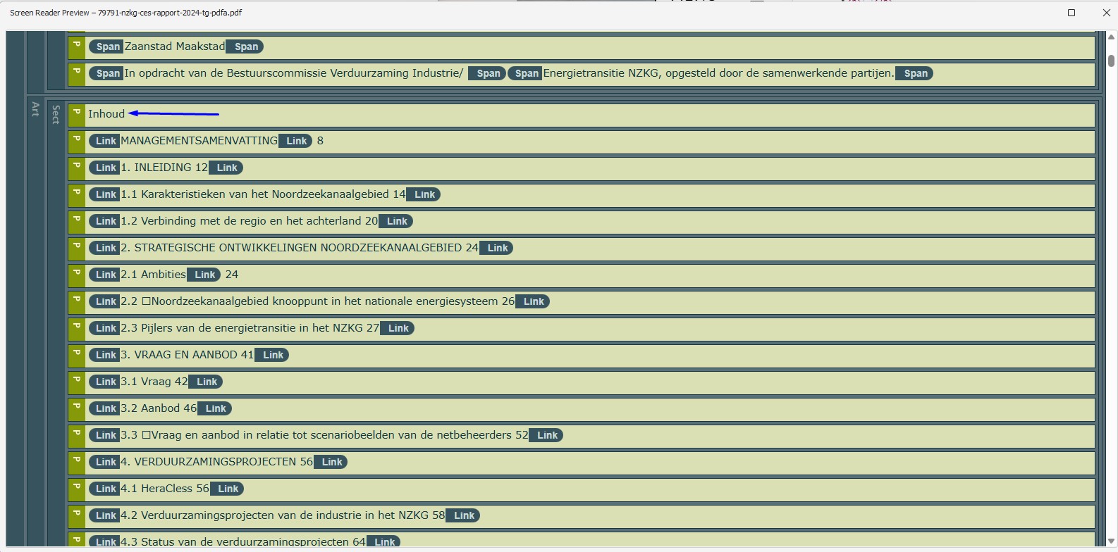Click the opening Span tag before "Zaanstad Maakstad"
1118x552 pixels.
107,46
